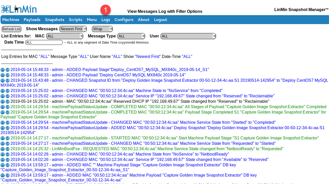Viewport: 329px width, 184px height.
Task: Click LB icon on 15:48:33 ADDED Payload Stage entry
Action: pos(7,70)
